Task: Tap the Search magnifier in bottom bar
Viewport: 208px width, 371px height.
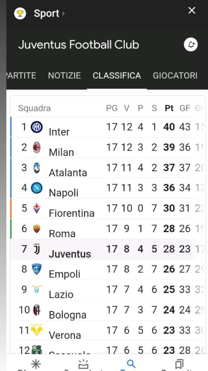Action: 131,363
